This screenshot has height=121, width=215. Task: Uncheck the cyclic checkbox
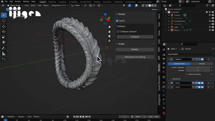(117, 21)
